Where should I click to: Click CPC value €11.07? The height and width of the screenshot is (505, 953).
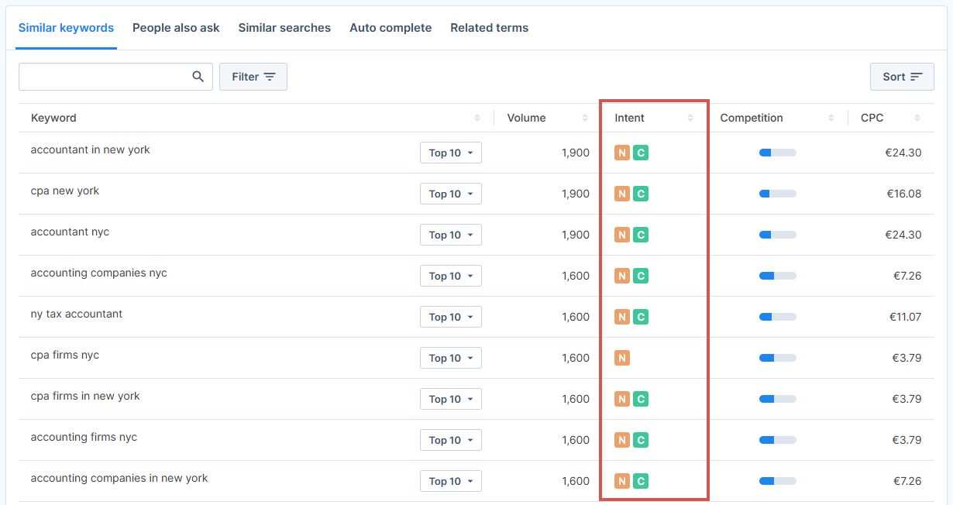[x=906, y=317]
